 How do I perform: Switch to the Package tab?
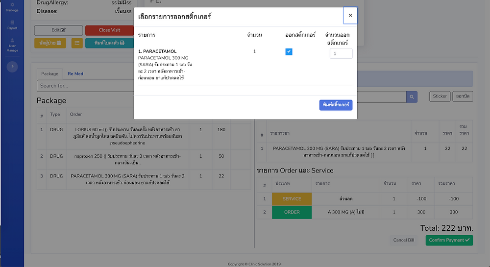click(49, 73)
